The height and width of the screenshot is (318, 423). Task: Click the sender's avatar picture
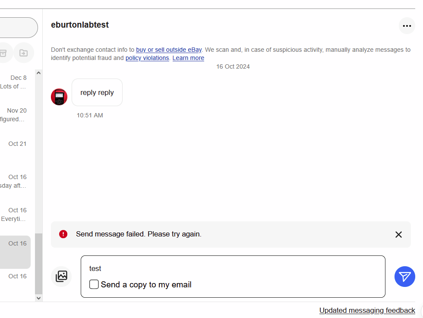tap(59, 97)
